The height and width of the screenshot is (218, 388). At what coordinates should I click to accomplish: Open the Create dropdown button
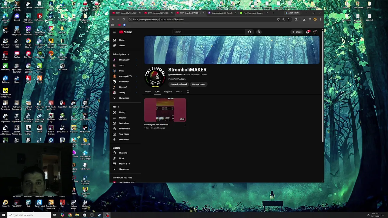coord(297,32)
